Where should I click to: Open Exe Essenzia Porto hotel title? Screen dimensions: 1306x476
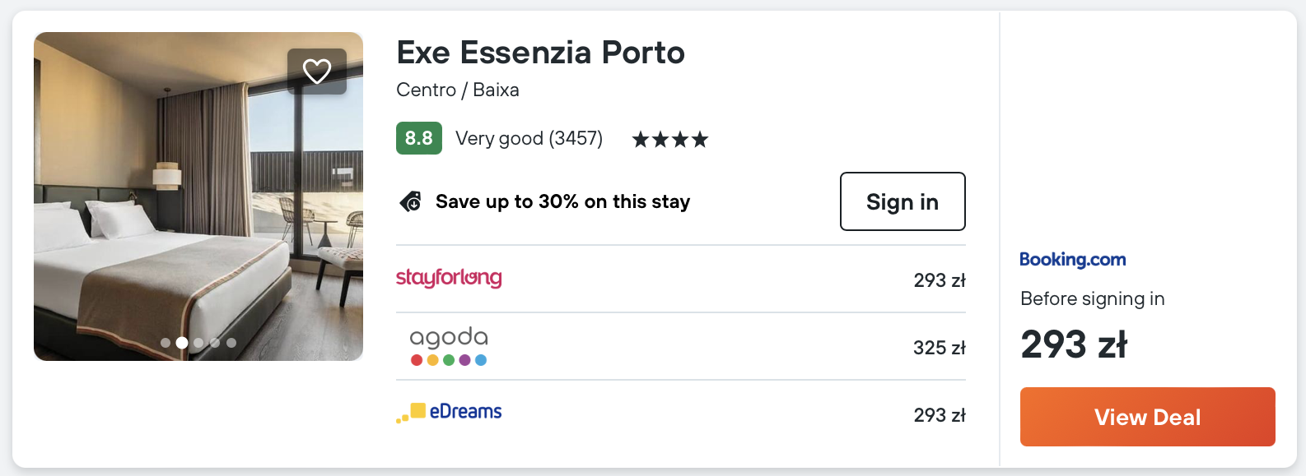(540, 53)
